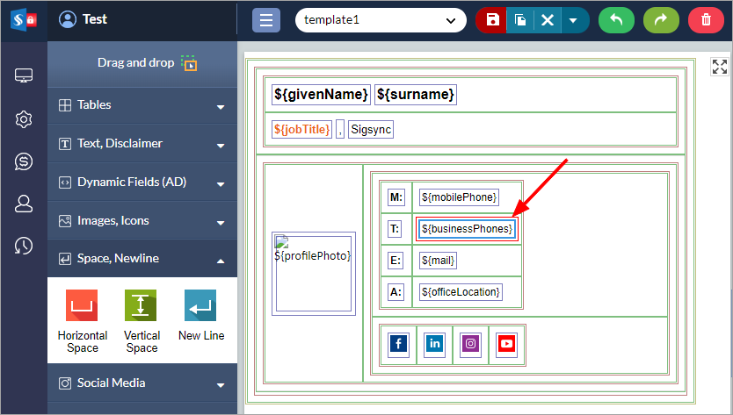Click the red trash delete button
This screenshot has height=415, width=733.
click(x=706, y=20)
